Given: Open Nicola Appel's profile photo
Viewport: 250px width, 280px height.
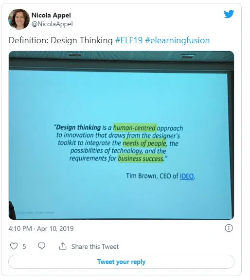Looking at the screenshot, I should point(19,19).
